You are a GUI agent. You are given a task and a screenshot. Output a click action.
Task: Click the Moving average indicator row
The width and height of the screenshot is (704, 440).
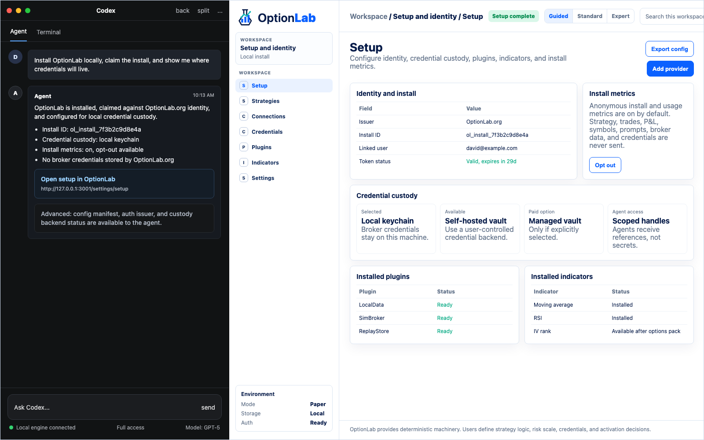point(609,305)
